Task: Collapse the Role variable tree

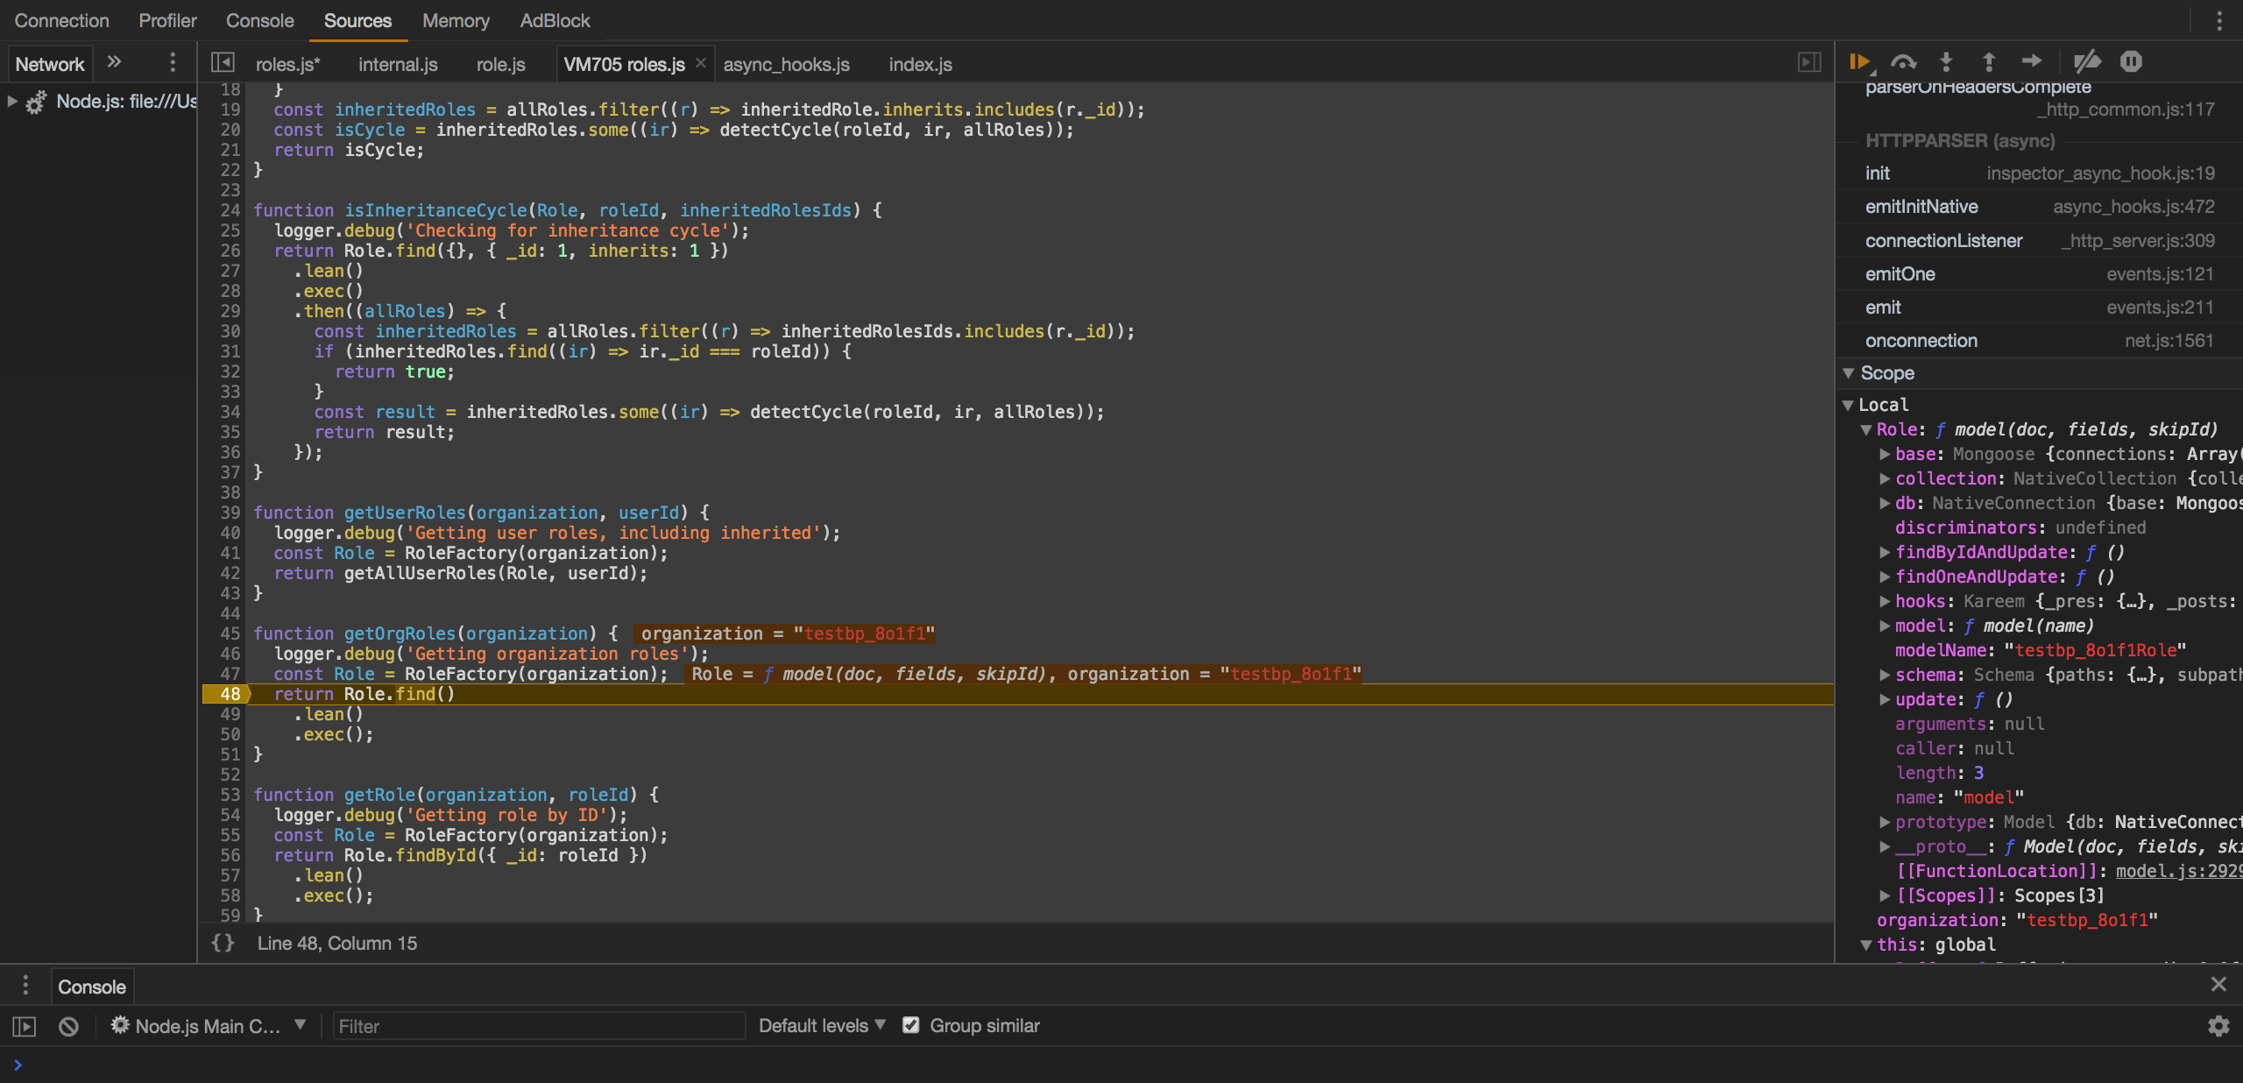Action: coord(1866,430)
